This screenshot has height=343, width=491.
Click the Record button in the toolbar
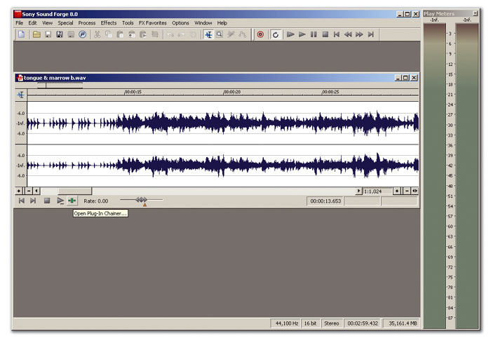(260, 34)
